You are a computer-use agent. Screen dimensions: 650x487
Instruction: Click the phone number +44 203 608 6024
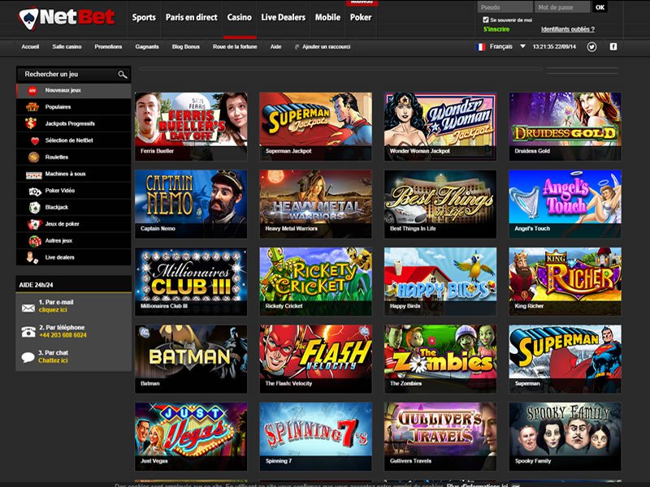[63, 335]
